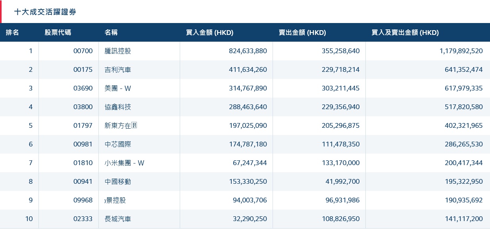490x229 pixels.
Task: Select stock code 01810
Action: (x=83, y=163)
